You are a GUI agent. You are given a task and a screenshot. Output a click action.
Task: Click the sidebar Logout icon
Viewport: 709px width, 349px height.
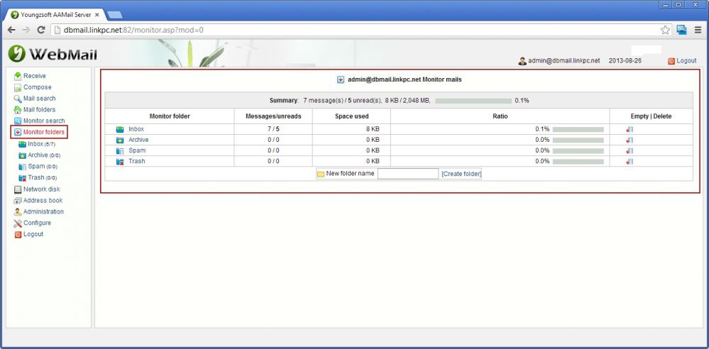[x=18, y=235]
